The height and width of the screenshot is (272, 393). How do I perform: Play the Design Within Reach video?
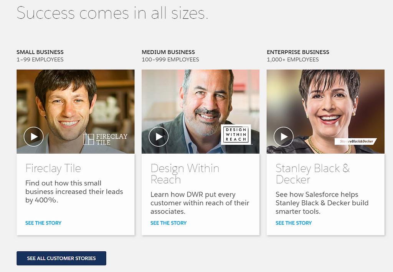(159, 137)
